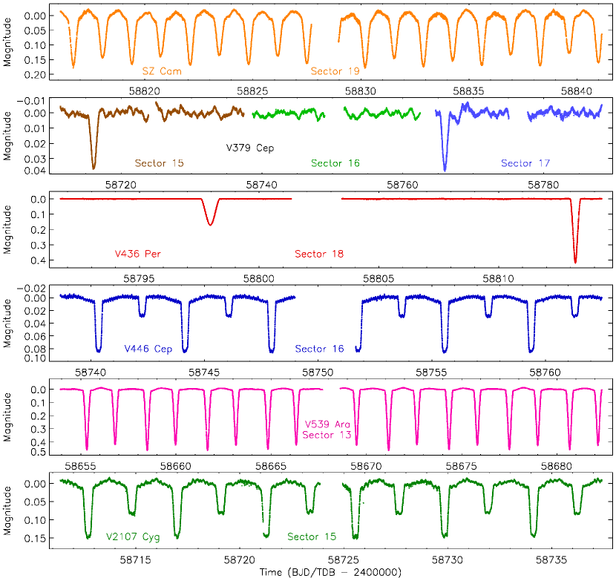Click the "−0.01" magnitude tick of V379 Cep
Viewport: 616px width, 578px height.
32,101
